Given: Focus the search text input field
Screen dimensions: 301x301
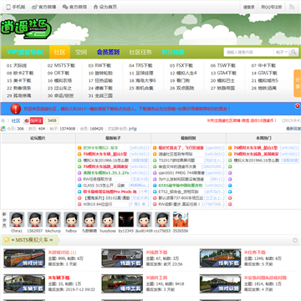Looking at the screenshot, I should 249,52.
